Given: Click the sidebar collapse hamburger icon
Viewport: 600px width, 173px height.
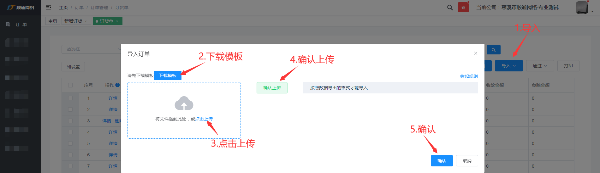Looking at the screenshot, I should [49, 7].
